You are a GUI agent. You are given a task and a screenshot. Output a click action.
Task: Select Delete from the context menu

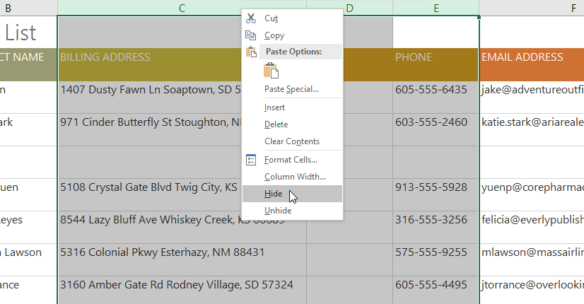(276, 124)
